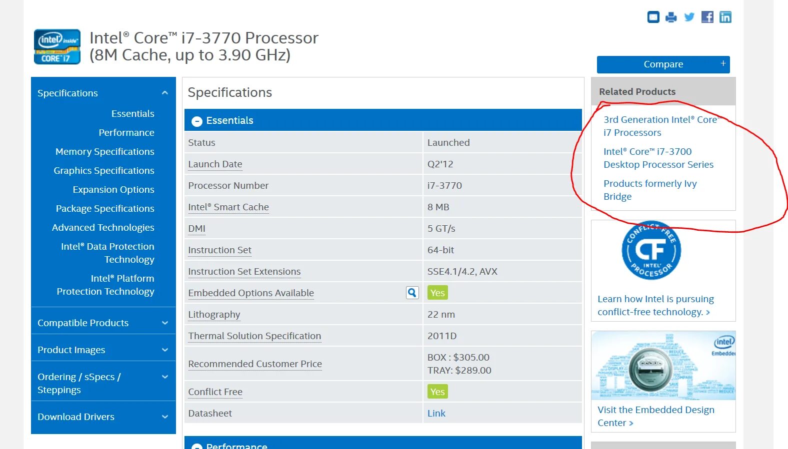The image size is (788, 449).
Task: Click Intel Smart Cache term
Action: tap(228, 207)
